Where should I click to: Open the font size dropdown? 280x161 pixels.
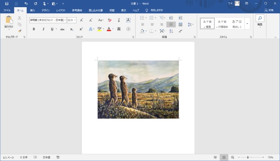pos(75,20)
